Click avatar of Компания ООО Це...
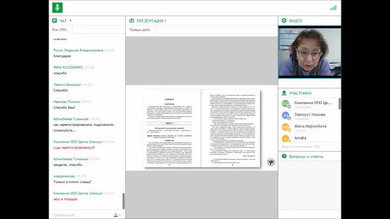390x219 pixels. click(x=286, y=103)
